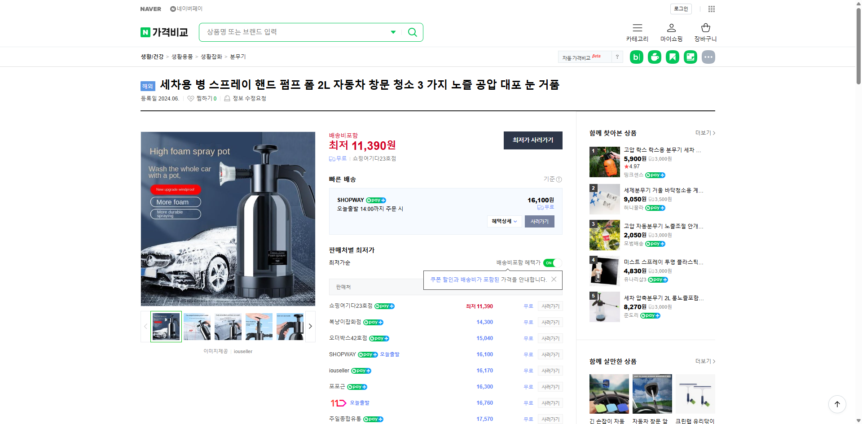Toggle the 찜하기 heart for this product
862x424 pixels.
point(190,98)
